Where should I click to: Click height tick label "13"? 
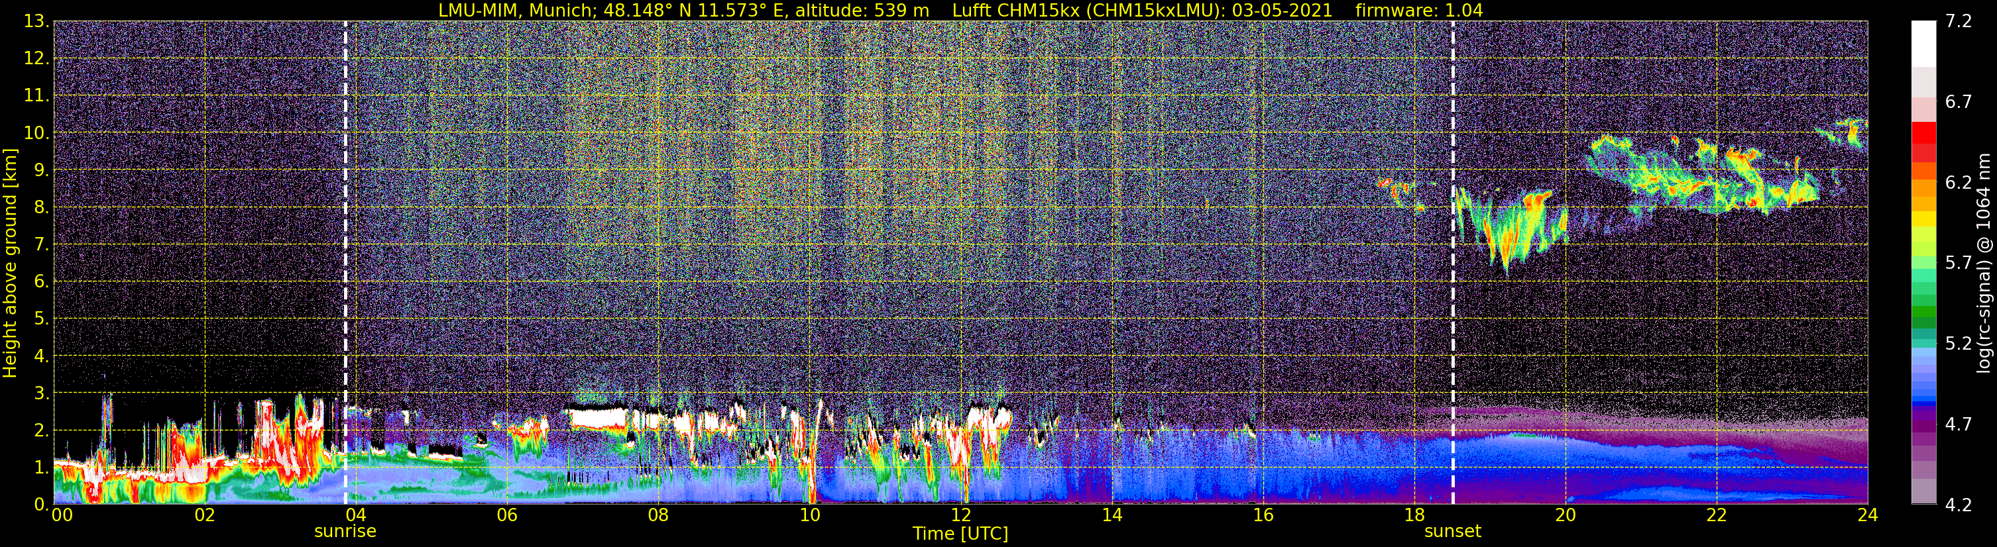[35, 22]
